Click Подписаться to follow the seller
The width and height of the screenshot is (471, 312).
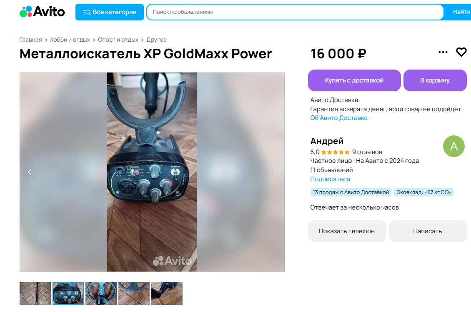(x=330, y=179)
